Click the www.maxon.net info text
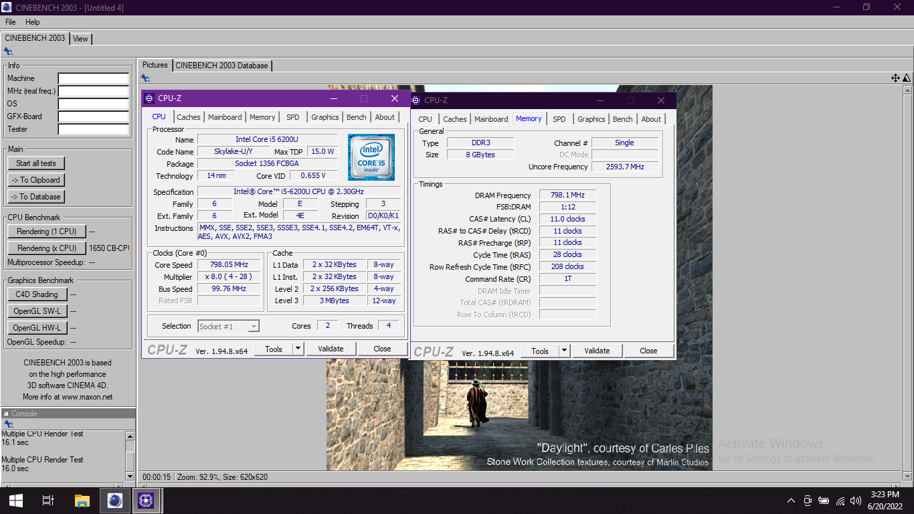The image size is (914, 514). tap(88, 397)
